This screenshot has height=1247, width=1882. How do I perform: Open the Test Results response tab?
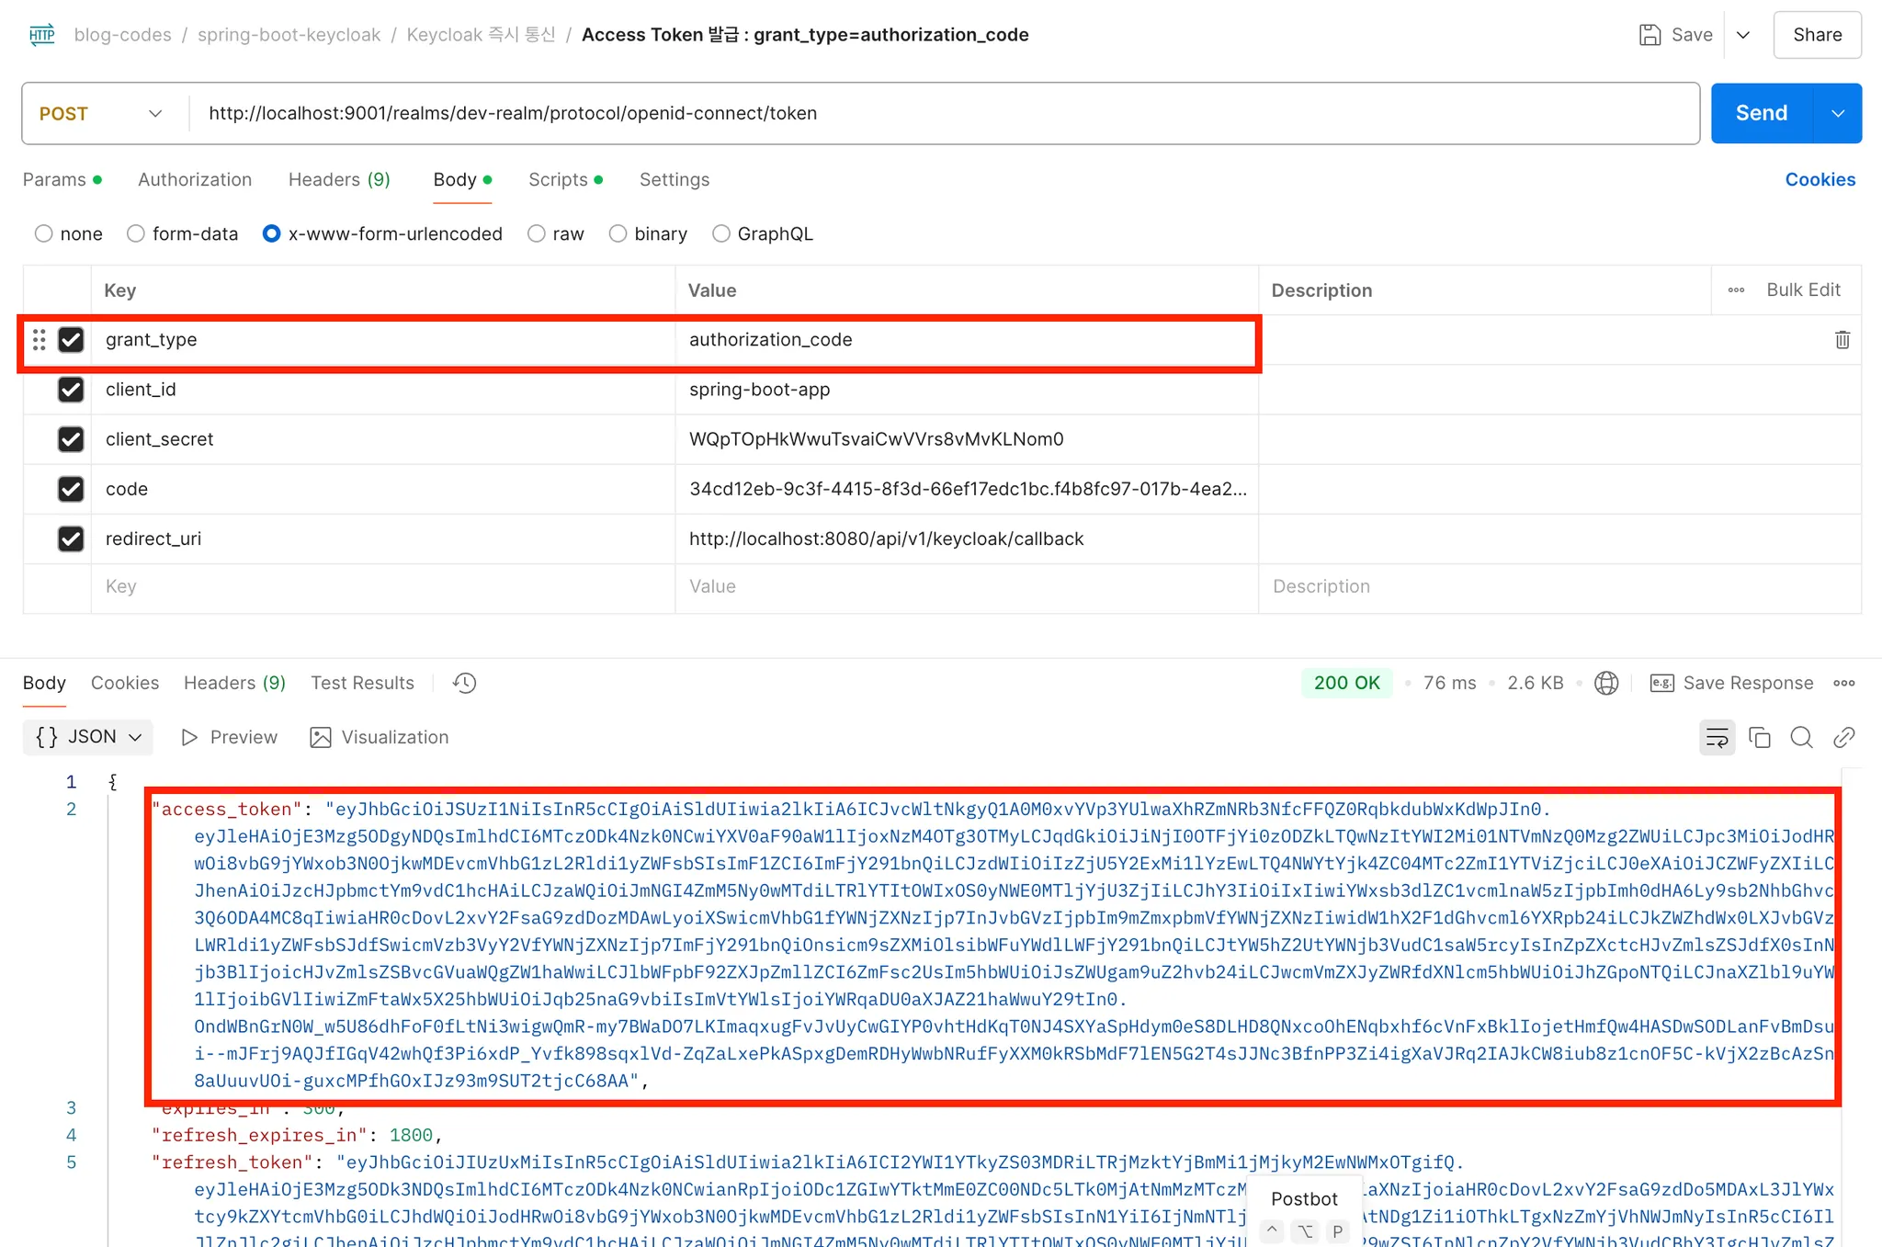click(362, 683)
